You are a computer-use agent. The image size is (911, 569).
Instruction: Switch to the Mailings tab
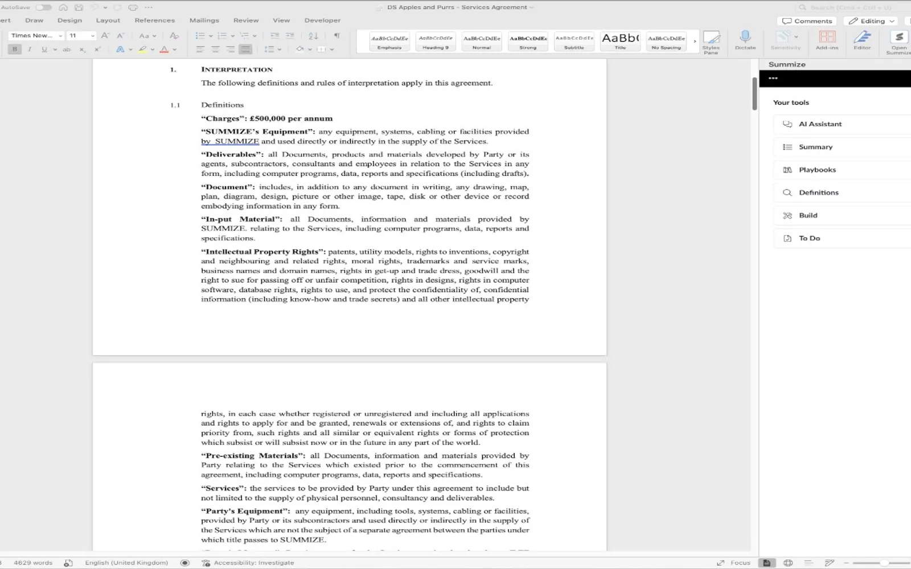pyautogui.click(x=204, y=20)
